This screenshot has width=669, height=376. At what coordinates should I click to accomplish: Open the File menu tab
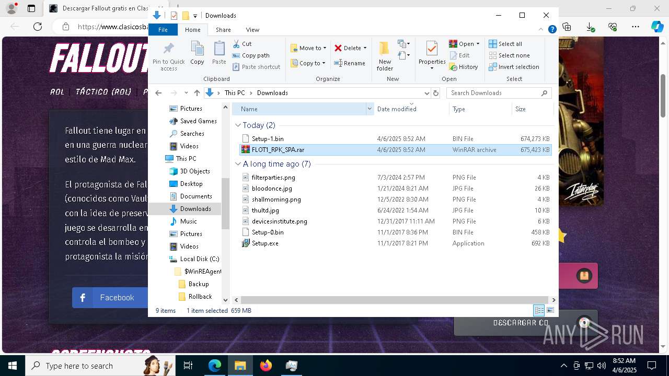[163, 30]
